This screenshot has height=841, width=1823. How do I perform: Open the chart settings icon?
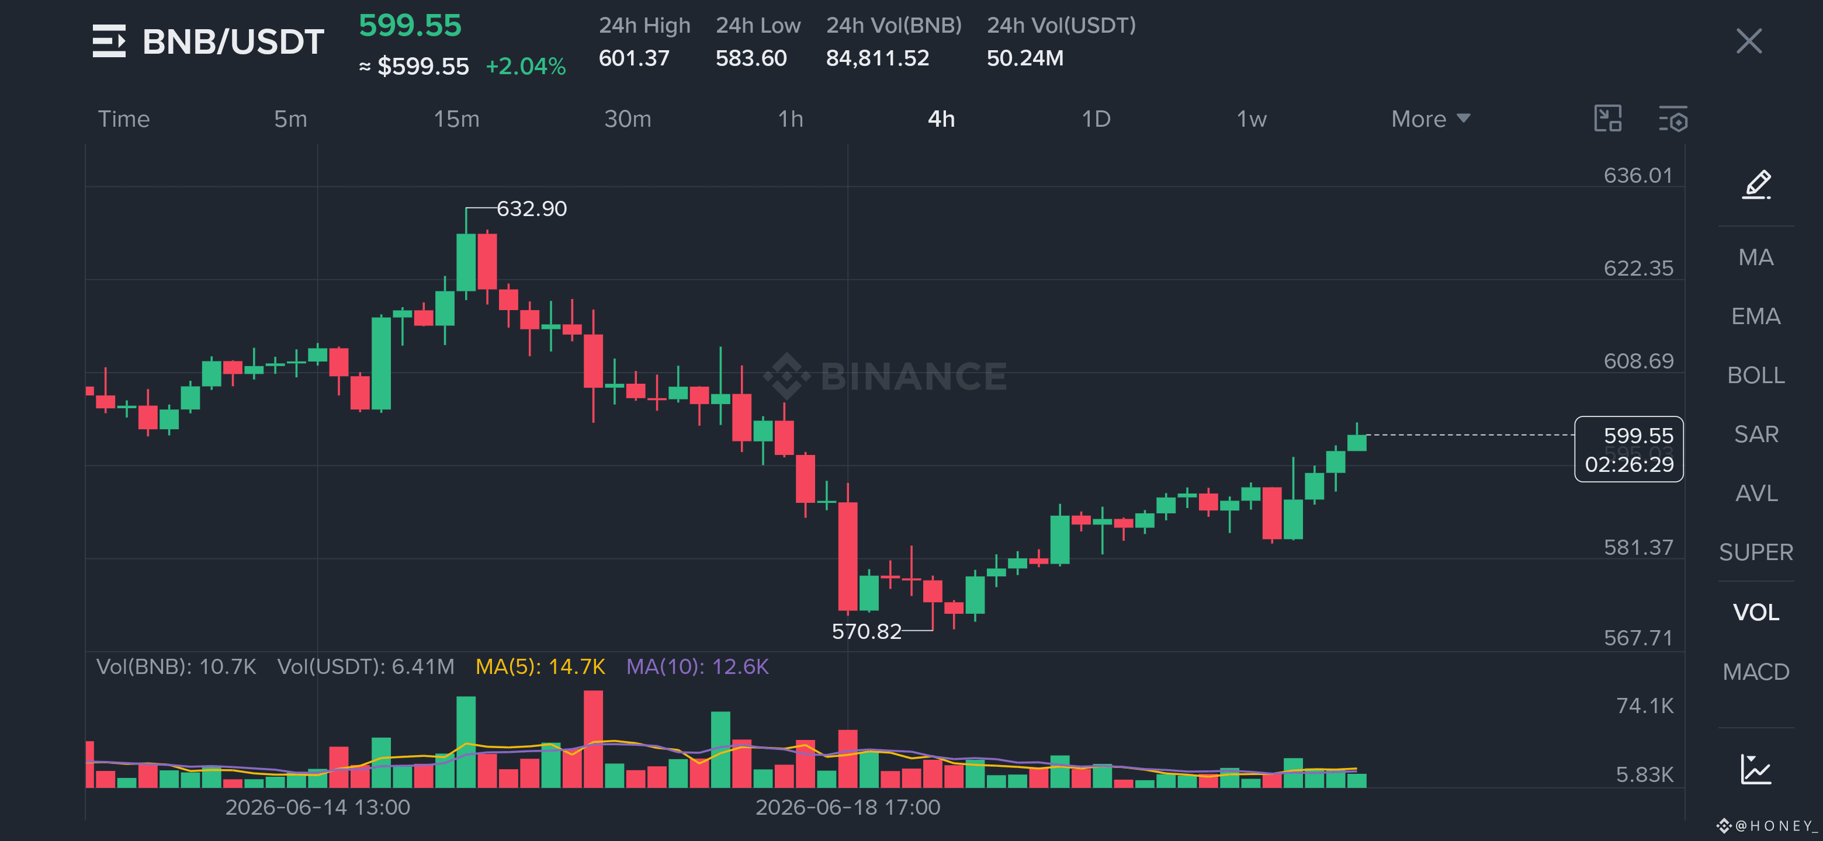(1673, 119)
